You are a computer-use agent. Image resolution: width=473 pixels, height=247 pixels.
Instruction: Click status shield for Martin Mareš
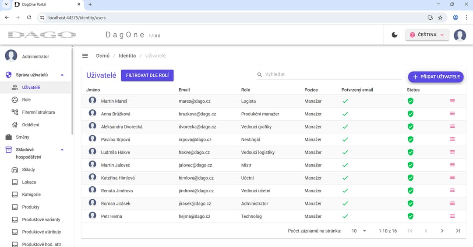point(410,101)
